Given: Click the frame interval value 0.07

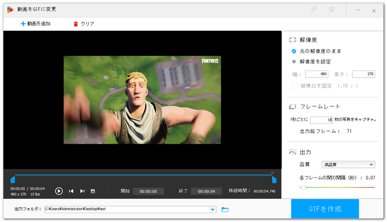Looking at the screenshot, I should pyautogui.click(x=370, y=178).
